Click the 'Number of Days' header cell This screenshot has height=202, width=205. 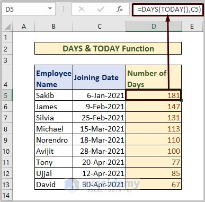pyautogui.click(x=154, y=77)
